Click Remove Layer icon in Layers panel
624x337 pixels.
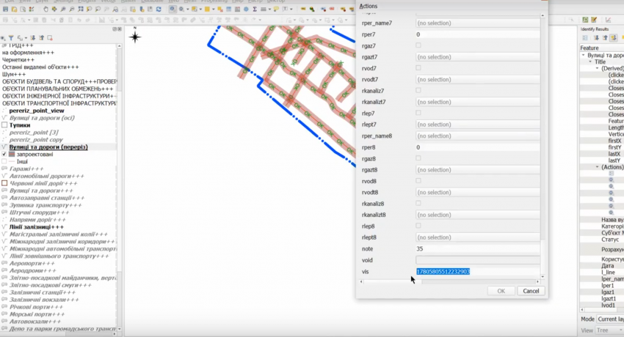coord(50,37)
